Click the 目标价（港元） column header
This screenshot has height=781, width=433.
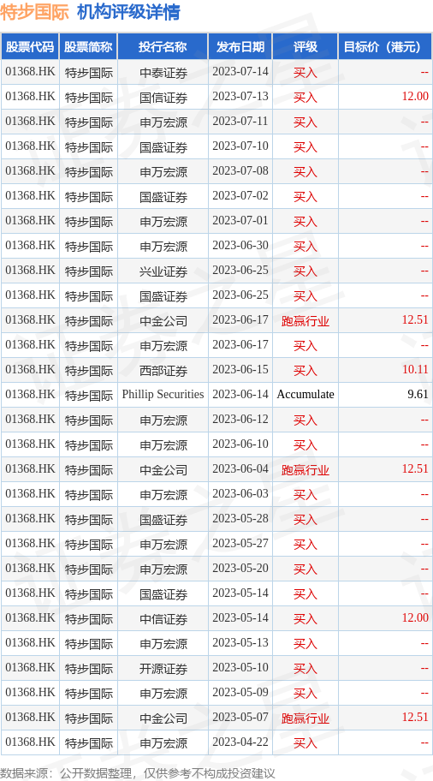tap(385, 47)
